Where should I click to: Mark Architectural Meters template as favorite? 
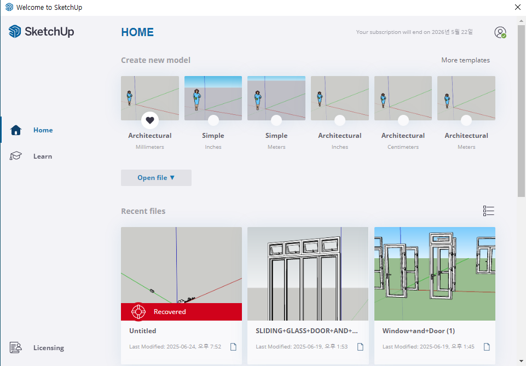[x=466, y=120]
